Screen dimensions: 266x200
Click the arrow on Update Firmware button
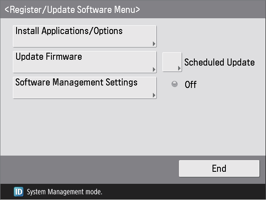pos(154,69)
